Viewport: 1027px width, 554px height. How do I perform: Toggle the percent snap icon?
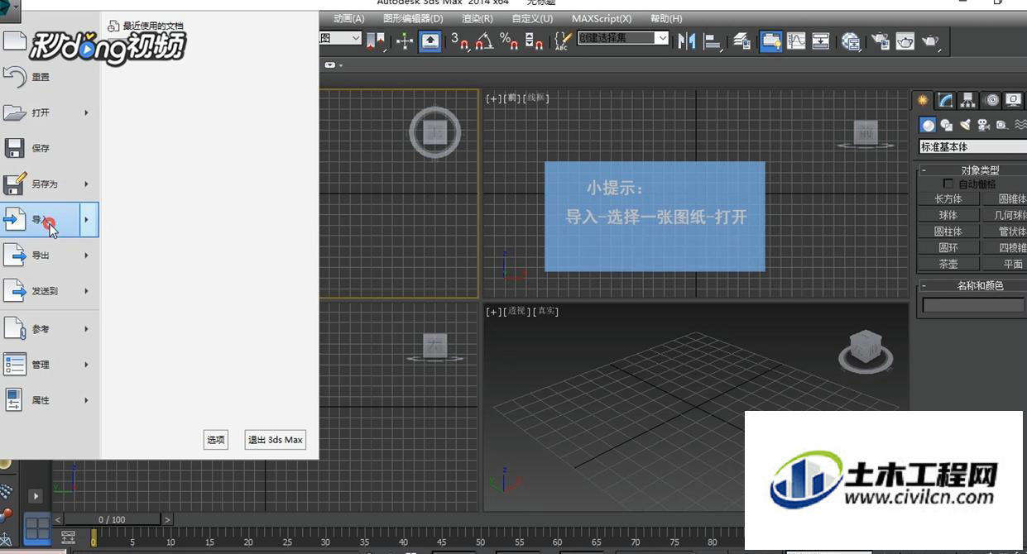tap(509, 41)
